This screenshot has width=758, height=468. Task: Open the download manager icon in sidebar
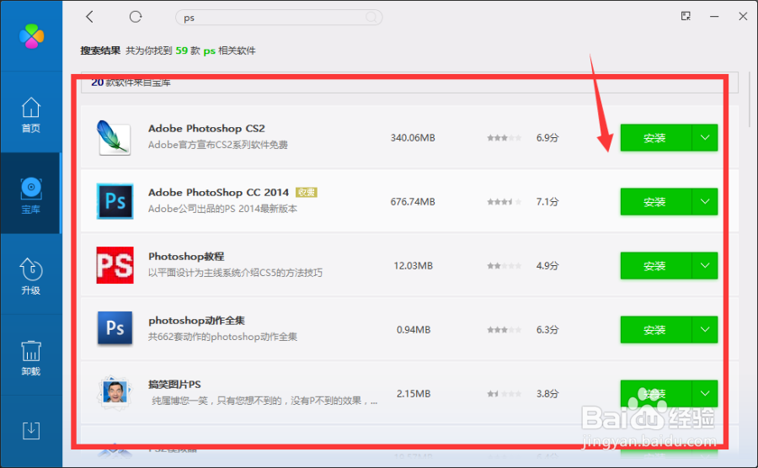tap(31, 430)
